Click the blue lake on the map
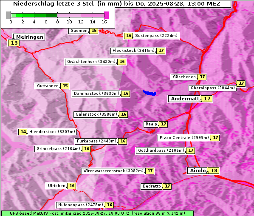 150,93
